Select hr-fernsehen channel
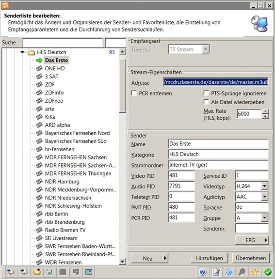The height and width of the screenshot is (279, 275). pos(60,149)
